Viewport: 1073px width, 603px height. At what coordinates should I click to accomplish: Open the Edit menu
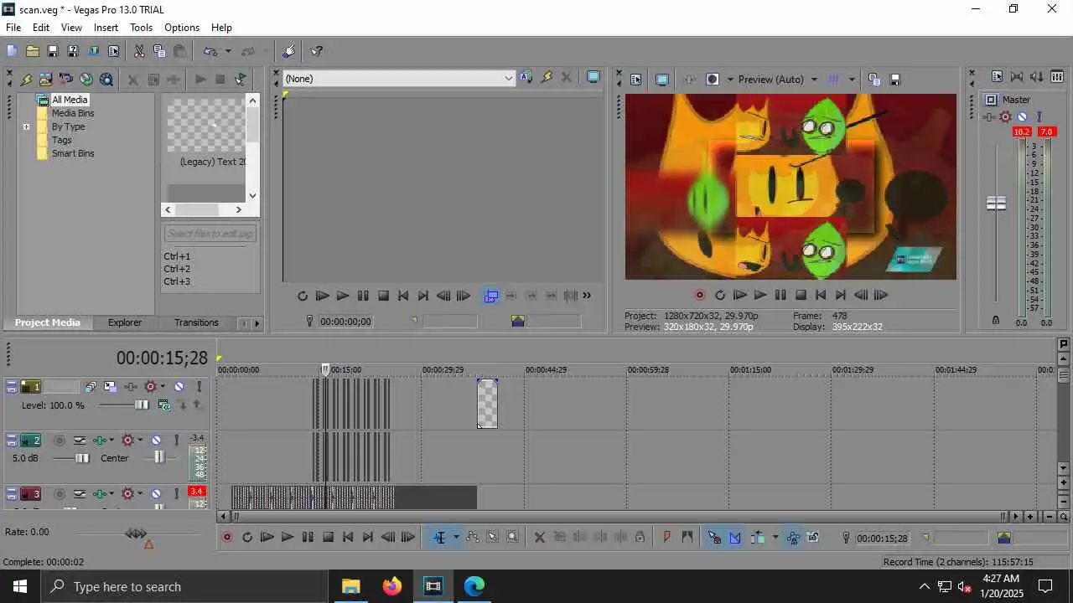tap(41, 28)
